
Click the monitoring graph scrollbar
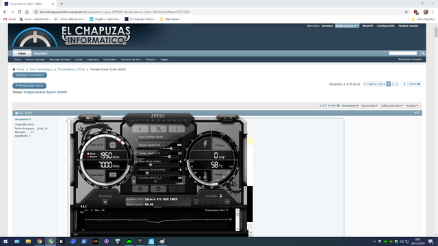pos(237,219)
